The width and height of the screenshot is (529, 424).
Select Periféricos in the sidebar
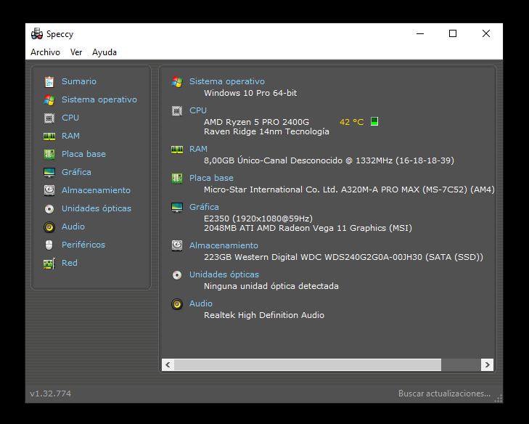83,245
